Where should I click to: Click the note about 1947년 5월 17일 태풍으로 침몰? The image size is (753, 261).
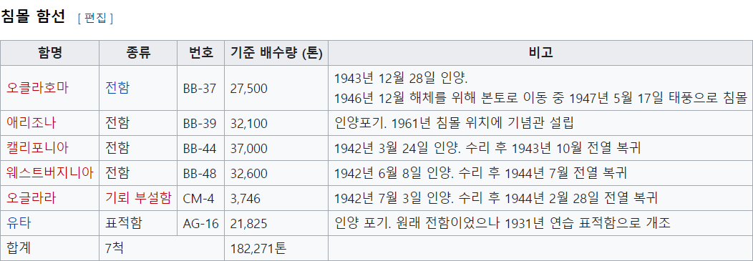point(540,99)
